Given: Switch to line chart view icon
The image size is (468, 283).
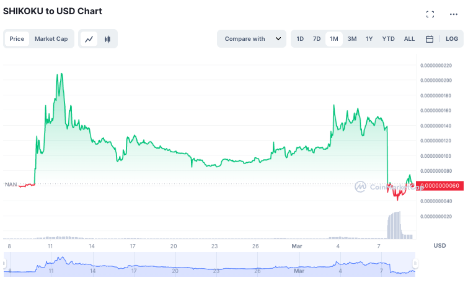Looking at the screenshot, I should [89, 39].
